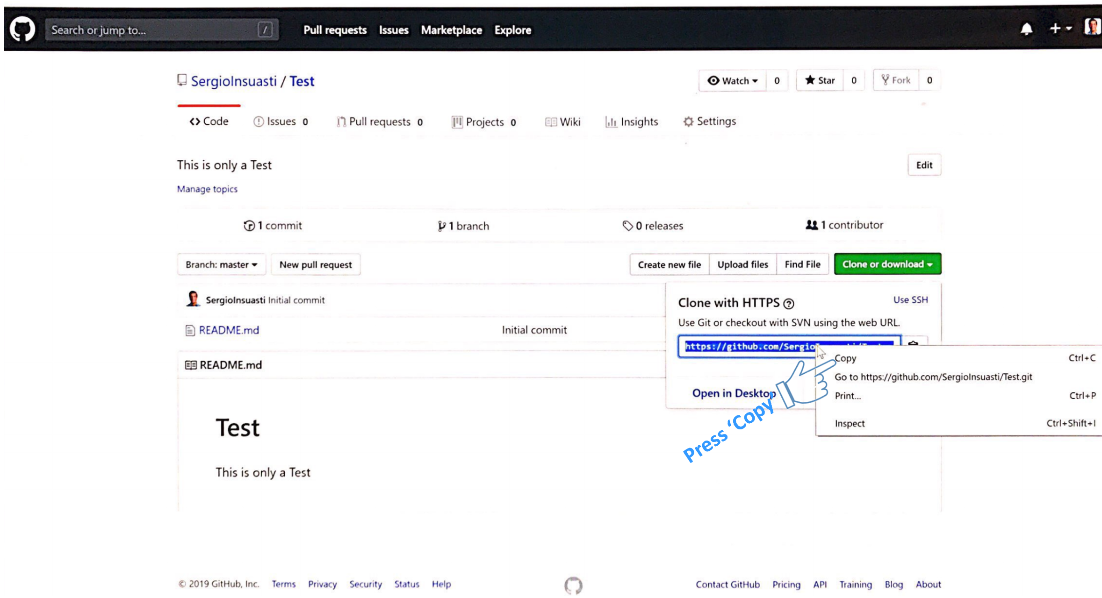
Task: Select Copy from the context menu
Action: point(845,358)
